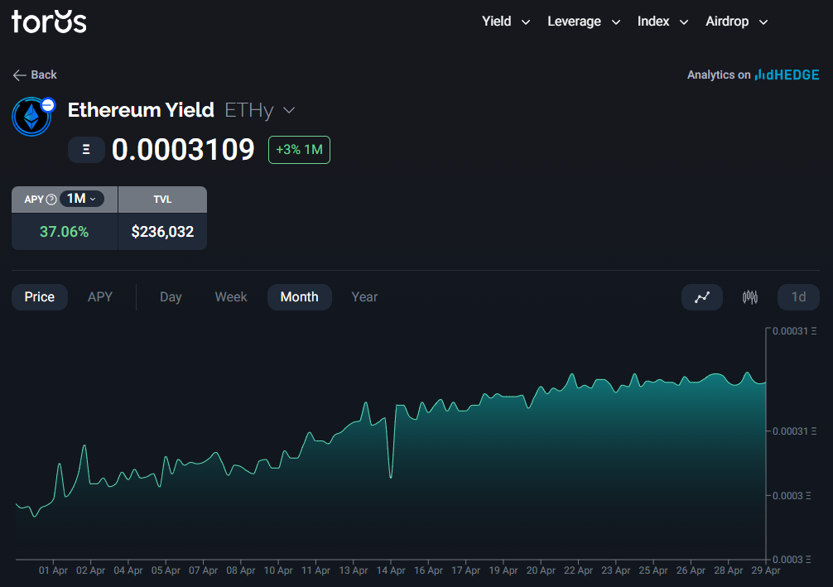Click the 20 Apr x-axis label
This screenshot has width=833, height=587.
541,570
